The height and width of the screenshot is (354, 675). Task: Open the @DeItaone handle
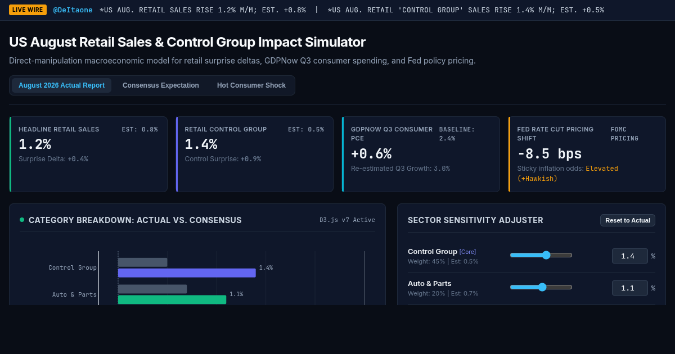(73, 10)
